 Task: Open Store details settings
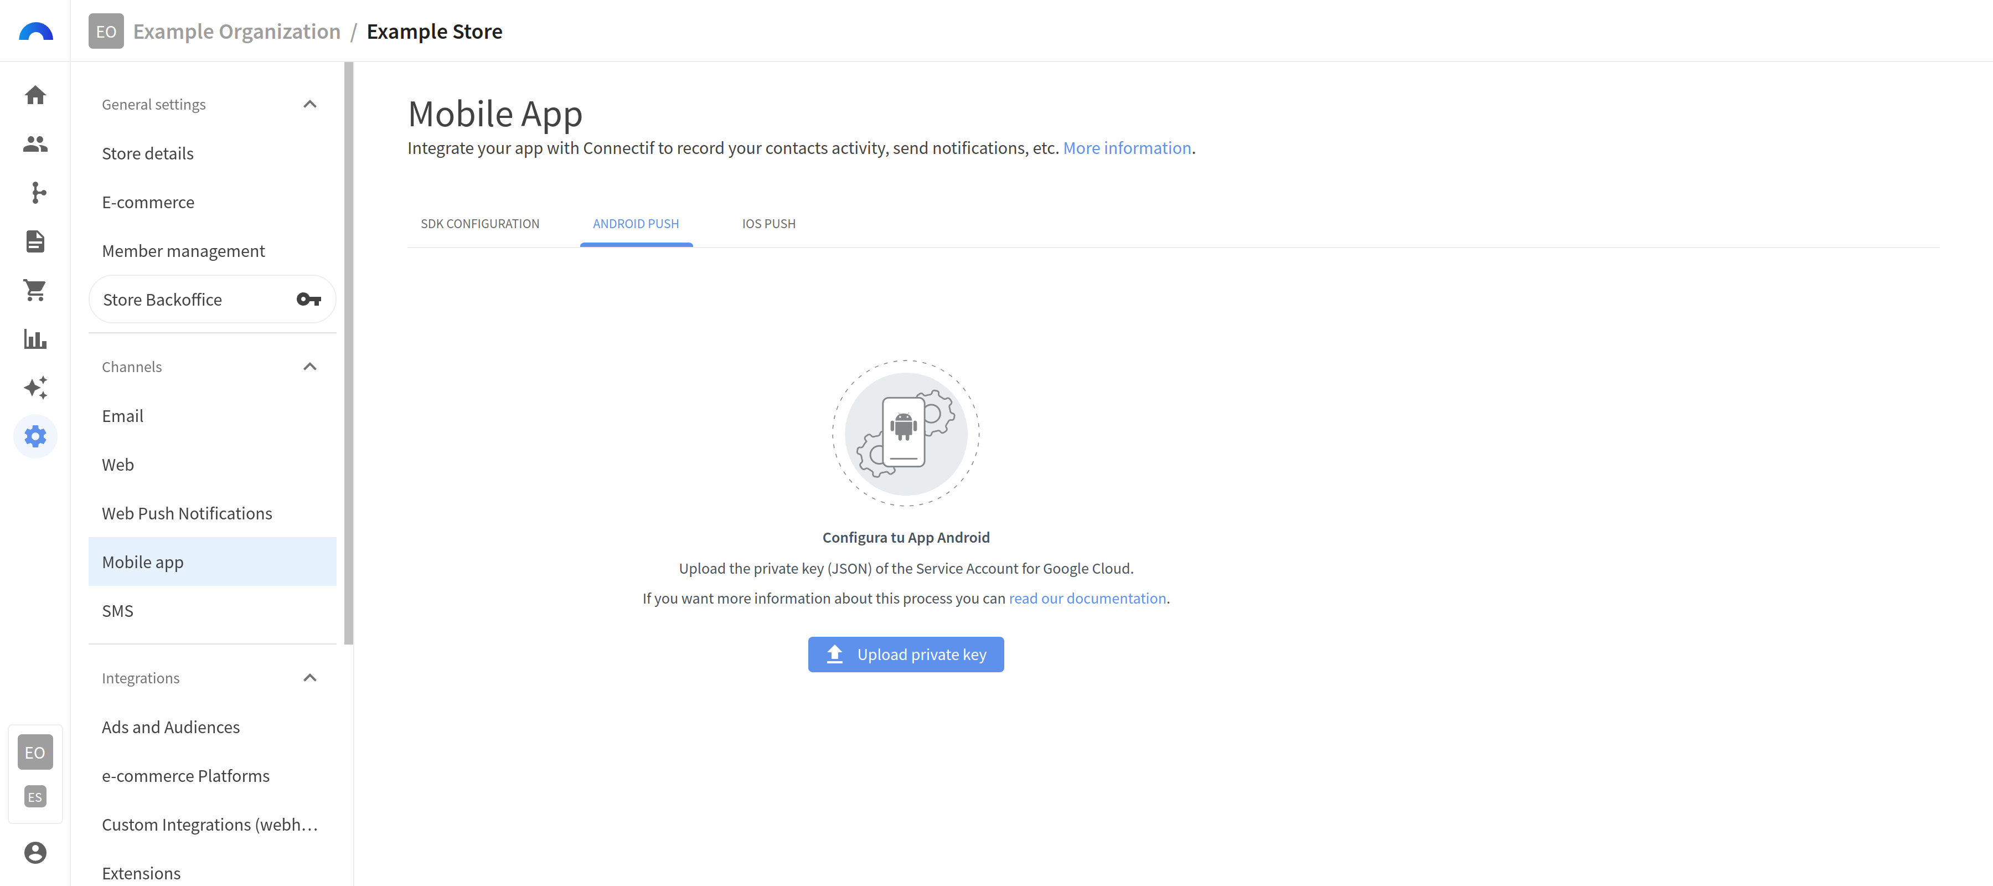(213, 153)
